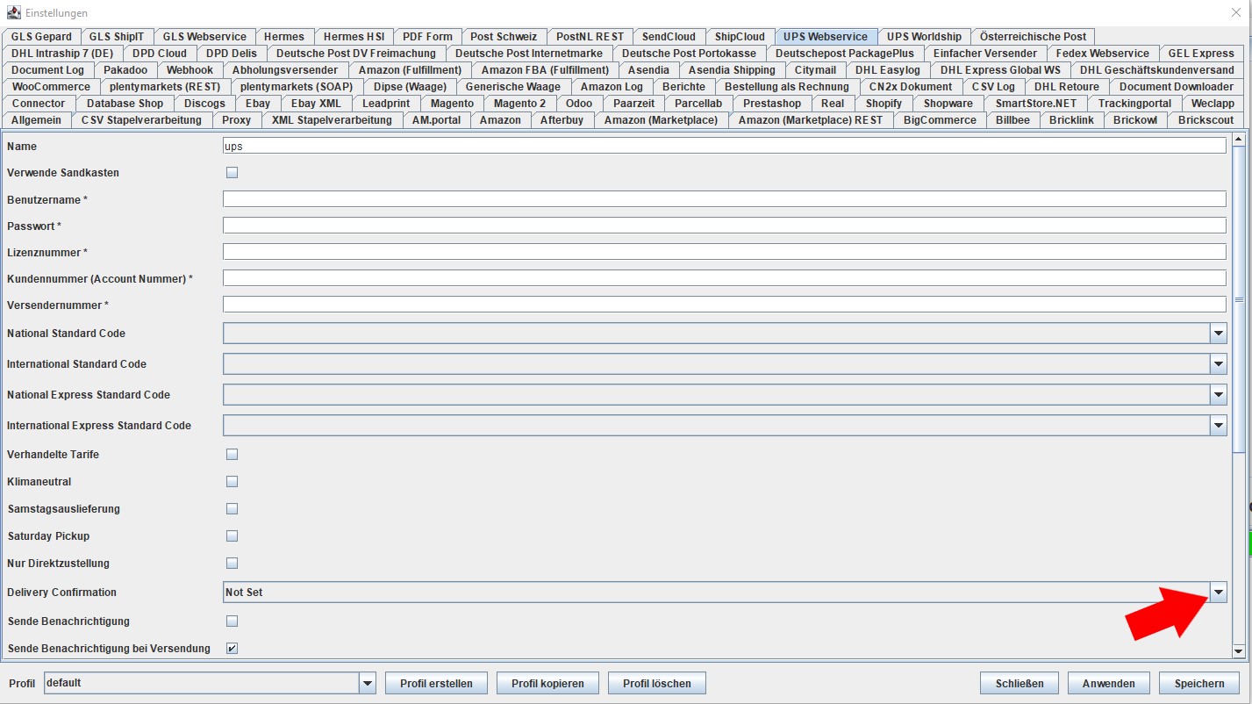Open Dipse (Waage) tab

coord(410,87)
